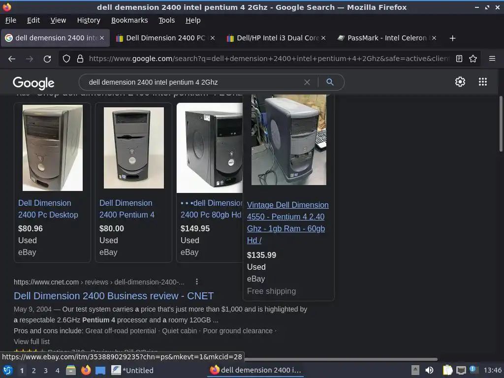Close the PassMark Intel Celeron tab
Screen dimensions: 504x378
coord(434,38)
